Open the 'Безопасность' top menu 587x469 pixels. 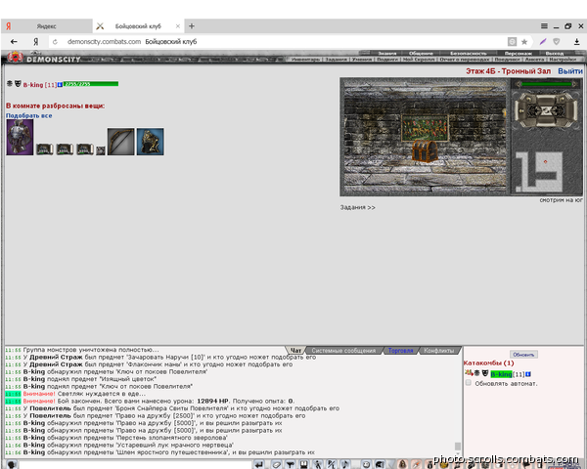point(468,53)
